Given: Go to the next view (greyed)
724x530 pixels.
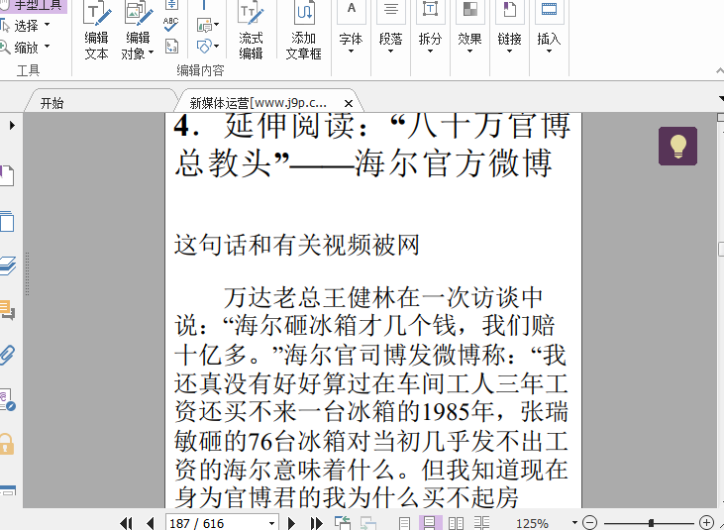Looking at the screenshot, I should [368, 523].
